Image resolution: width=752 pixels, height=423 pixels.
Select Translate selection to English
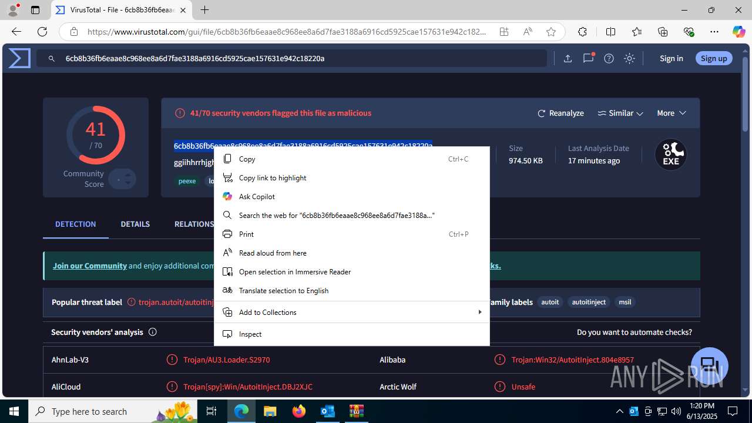click(351, 290)
